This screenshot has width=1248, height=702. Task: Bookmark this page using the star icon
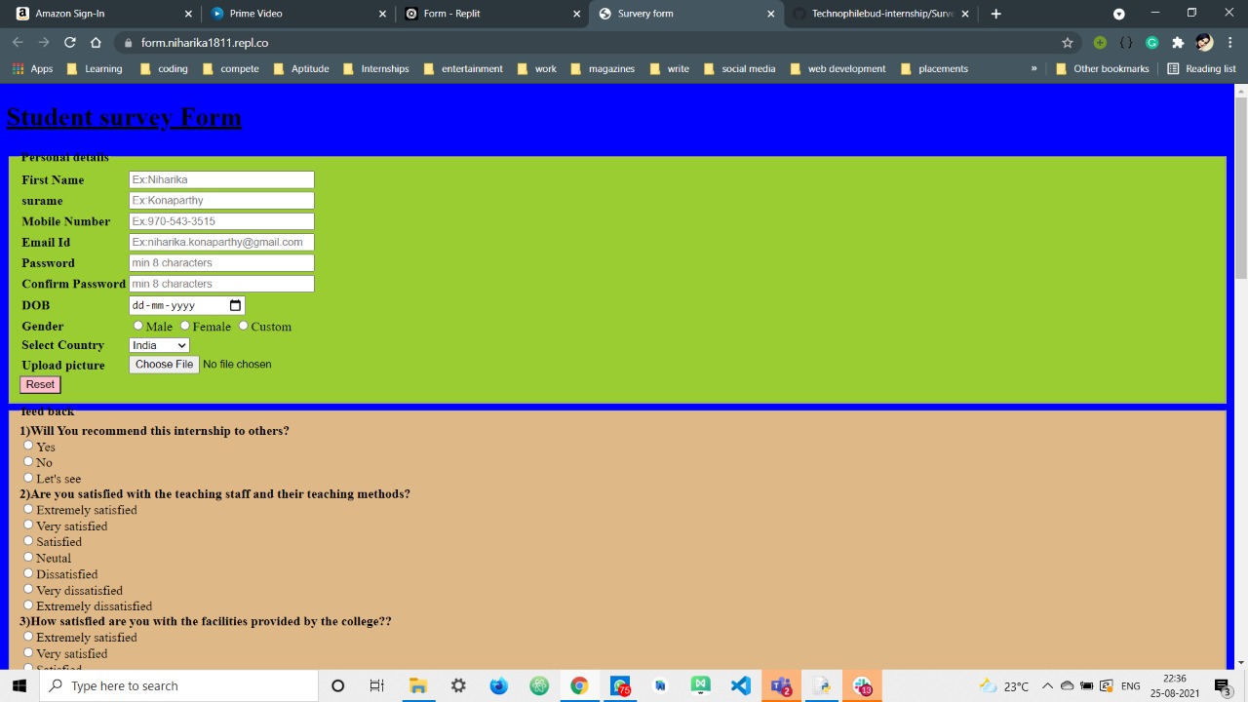click(1068, 42)
